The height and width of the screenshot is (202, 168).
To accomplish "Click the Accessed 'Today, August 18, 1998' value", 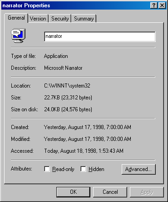I will (84, 151).
